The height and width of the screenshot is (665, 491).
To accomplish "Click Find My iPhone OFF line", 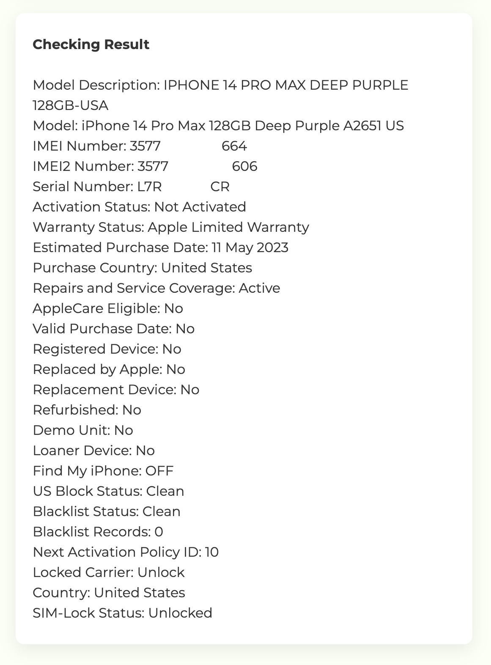I will [103, 471].
